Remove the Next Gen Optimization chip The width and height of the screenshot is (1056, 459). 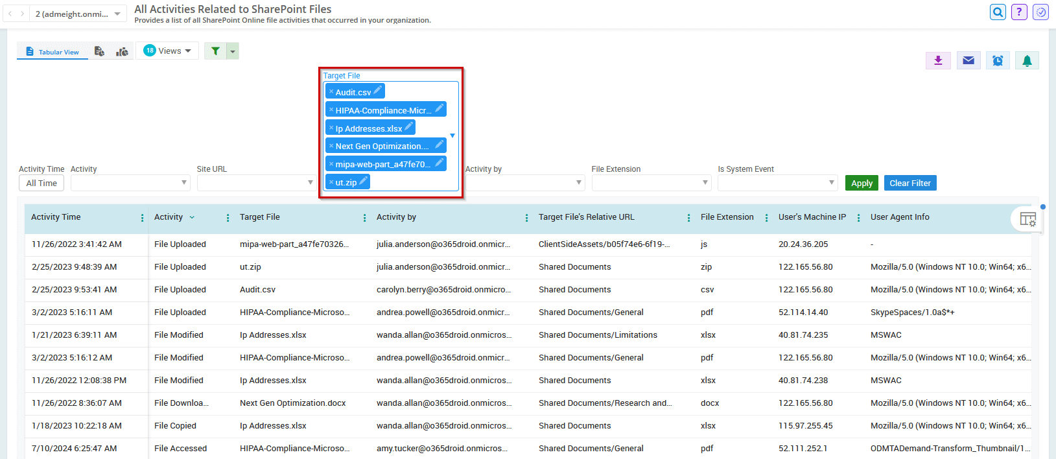[331, 146]
